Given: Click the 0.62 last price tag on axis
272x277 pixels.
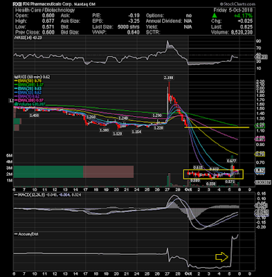Looking at the screenshot, I should 260,170.
